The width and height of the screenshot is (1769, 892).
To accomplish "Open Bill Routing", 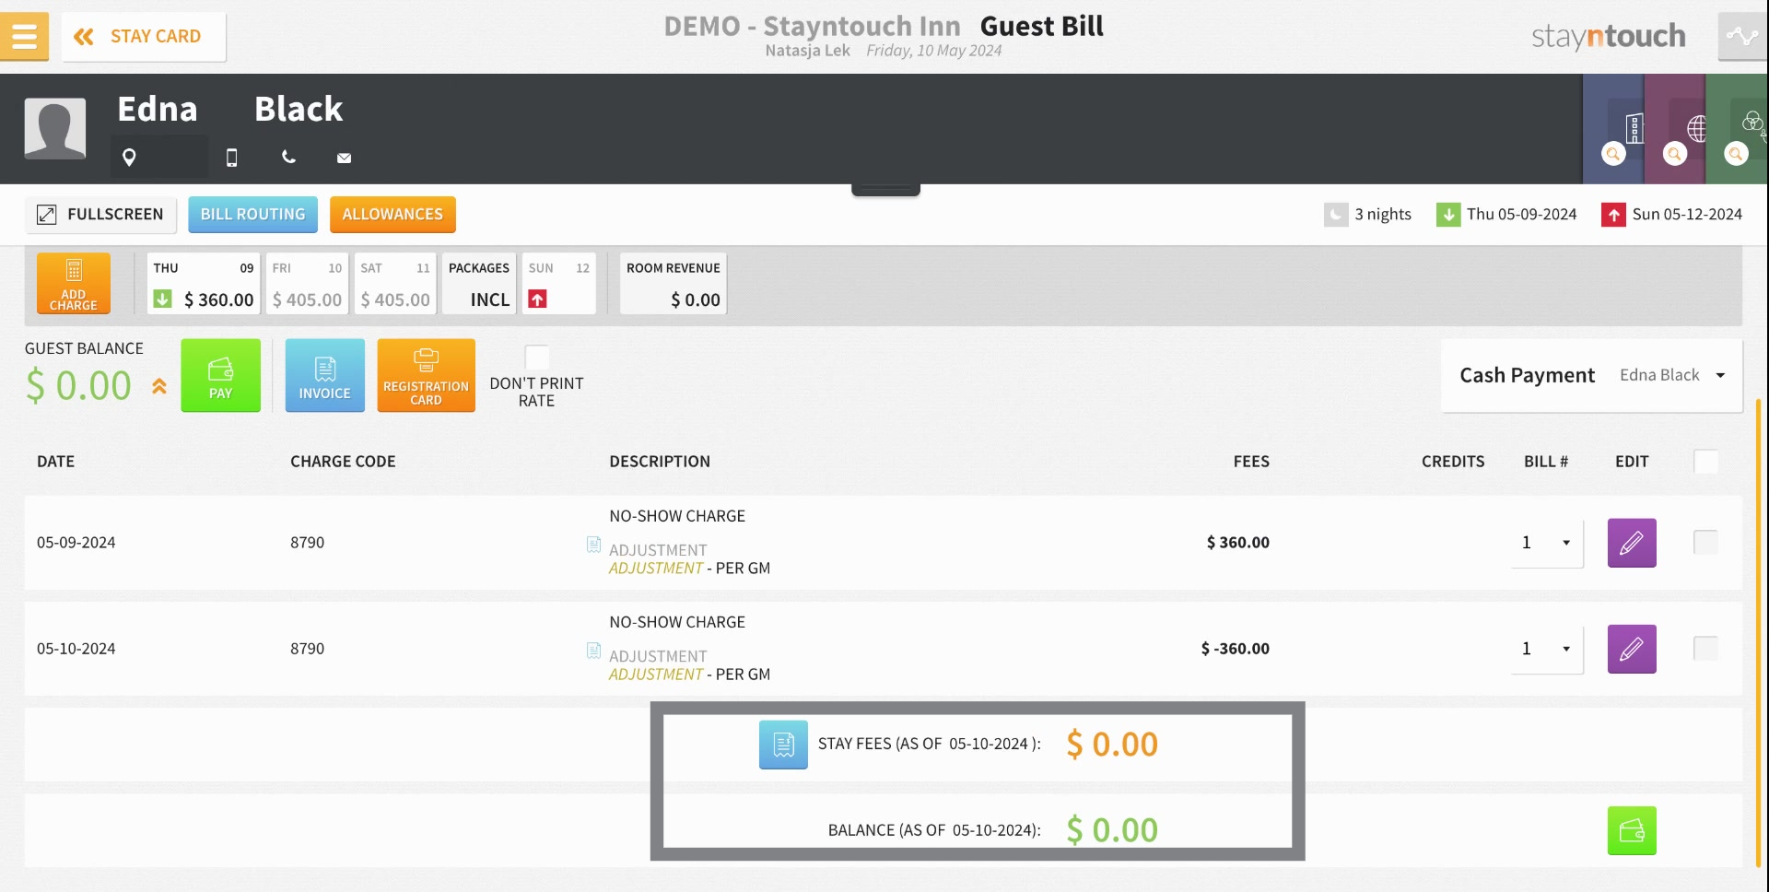I will click(x=252, y=214).
